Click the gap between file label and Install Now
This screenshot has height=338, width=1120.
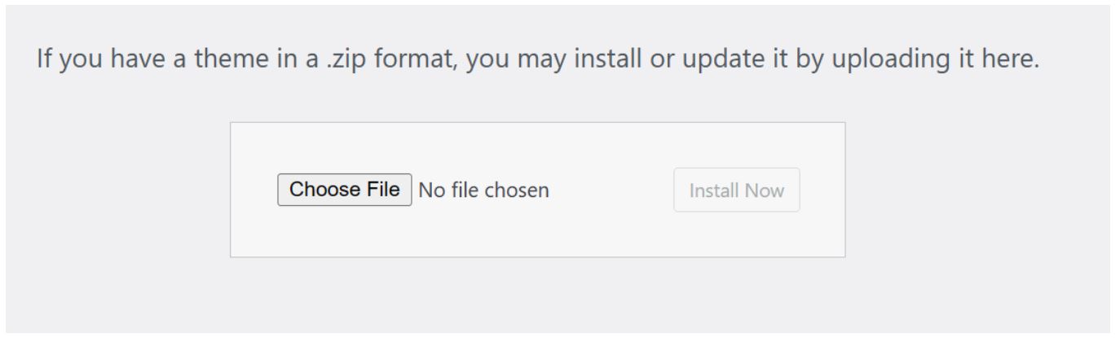coord(611,191)
